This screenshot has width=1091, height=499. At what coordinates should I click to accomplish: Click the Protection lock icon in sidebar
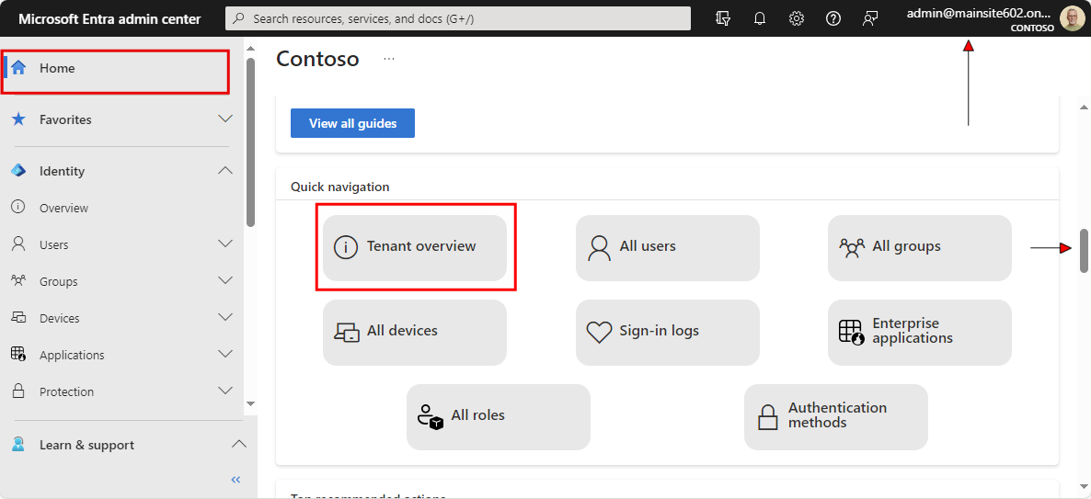(x=18, y=391)
